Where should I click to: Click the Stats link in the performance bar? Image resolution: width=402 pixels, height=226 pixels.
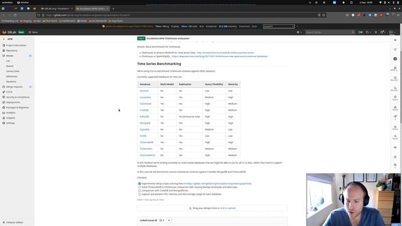(x=254, y=26)
